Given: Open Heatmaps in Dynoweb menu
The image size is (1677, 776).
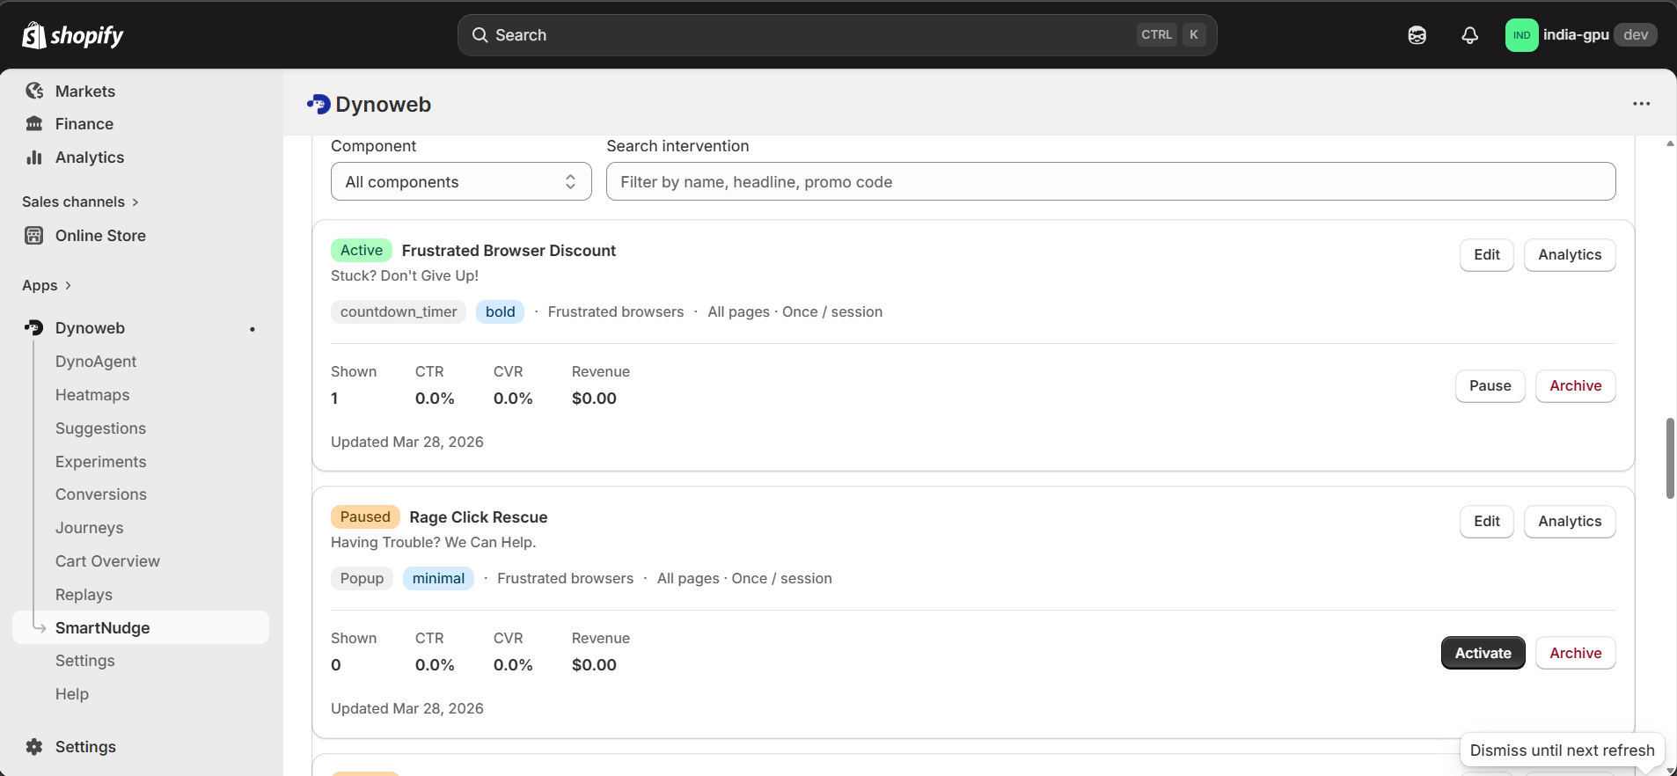Looking at the screenshot, I should pos(92,395).
